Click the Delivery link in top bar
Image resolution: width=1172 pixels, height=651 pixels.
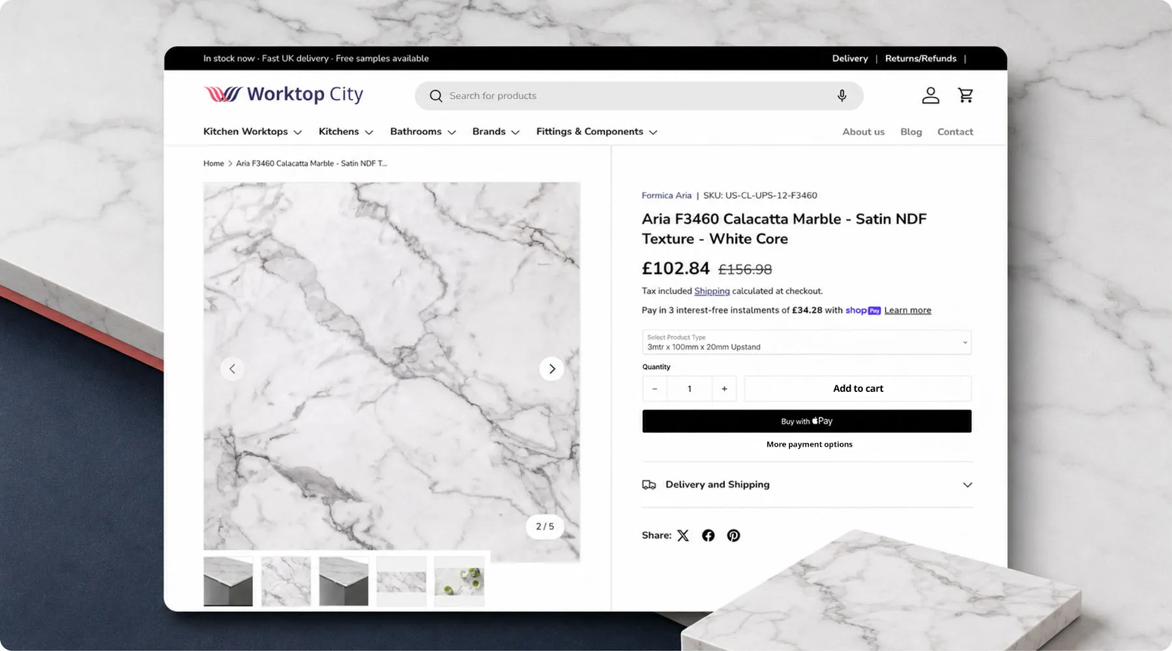pyautogui.click(x=850, y=59)
